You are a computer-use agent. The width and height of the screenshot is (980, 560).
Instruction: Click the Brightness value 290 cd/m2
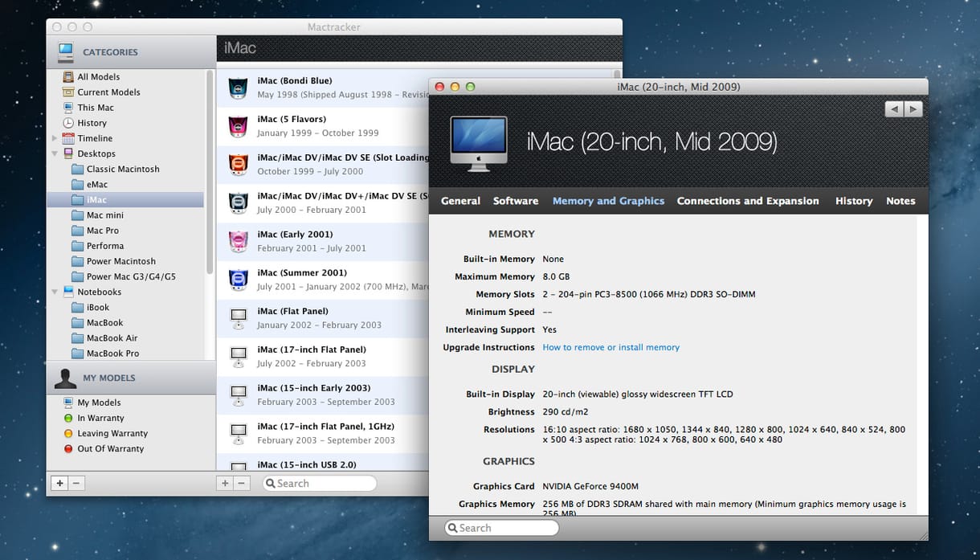[x=566, y=411]
